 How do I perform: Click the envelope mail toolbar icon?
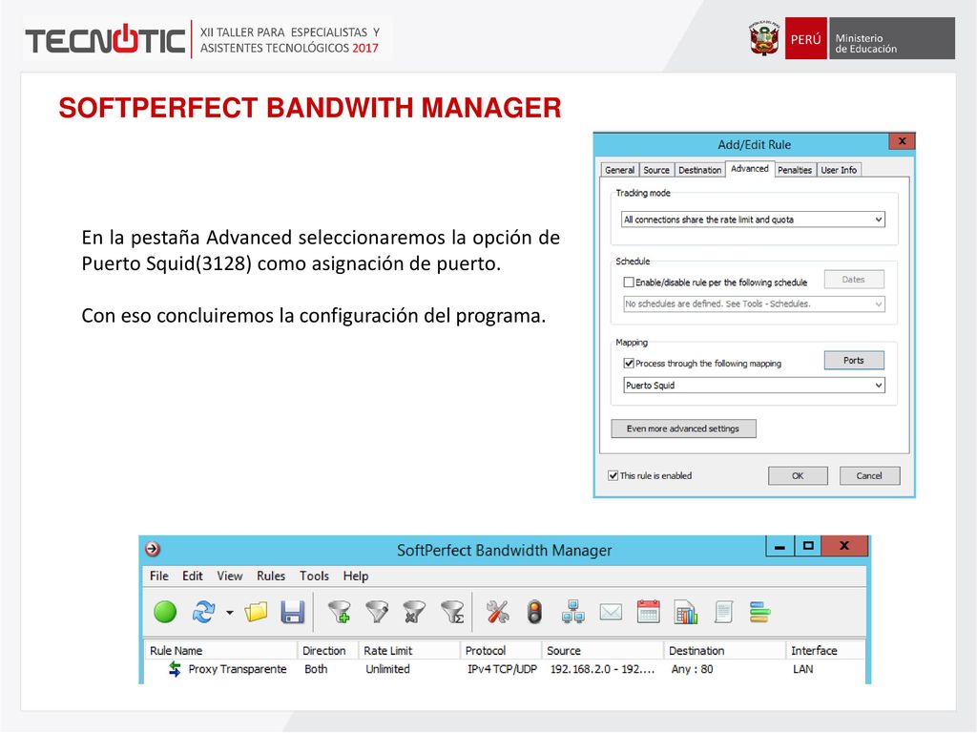[x=611, y=612]
